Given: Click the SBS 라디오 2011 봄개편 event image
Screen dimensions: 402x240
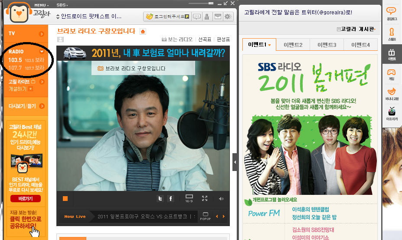Looking at the screenshot, I should pos(310,126).
